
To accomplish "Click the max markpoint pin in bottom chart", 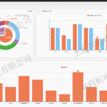I will [x=78, y=71].
